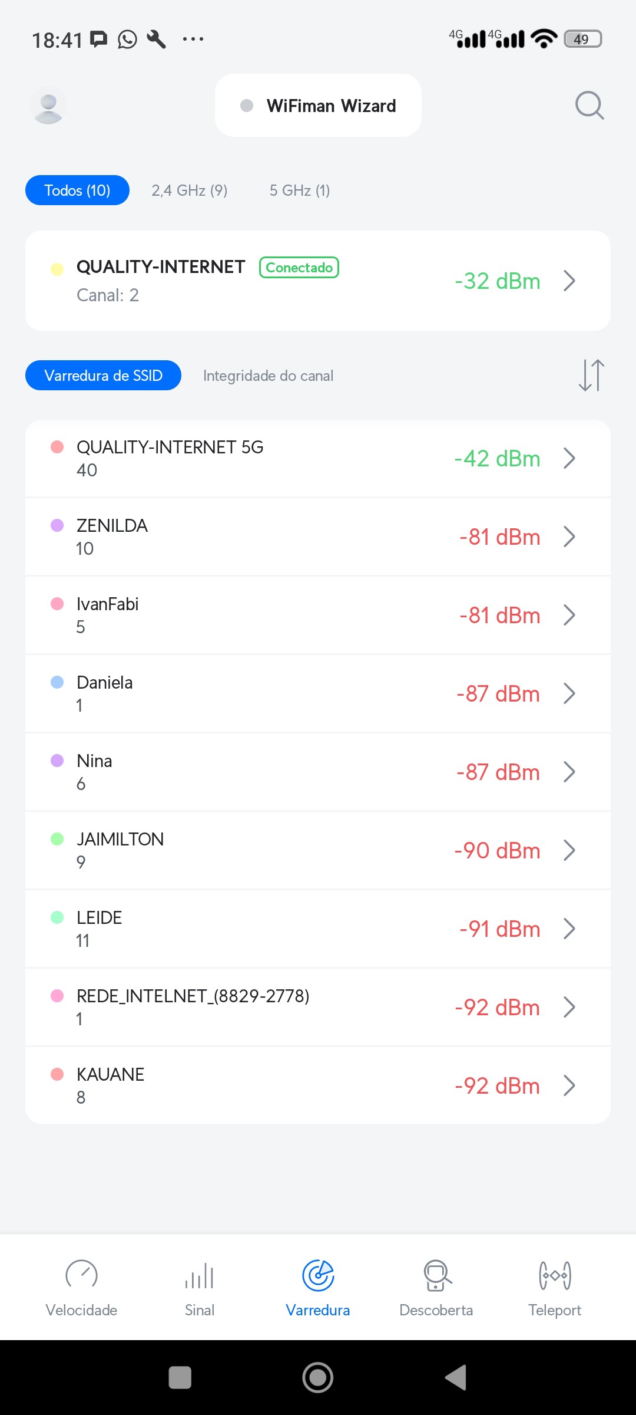
Task: Tap the pink dot beside IvanFabi
Action: (x=57, y=604)
